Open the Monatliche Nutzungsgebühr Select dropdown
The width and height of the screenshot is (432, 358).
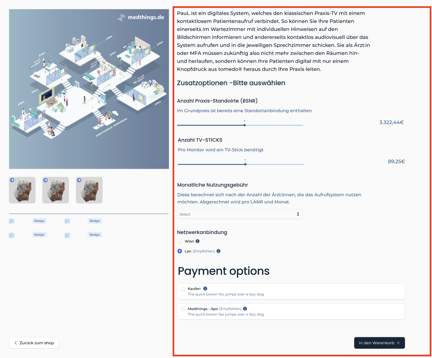coord(239,214)
